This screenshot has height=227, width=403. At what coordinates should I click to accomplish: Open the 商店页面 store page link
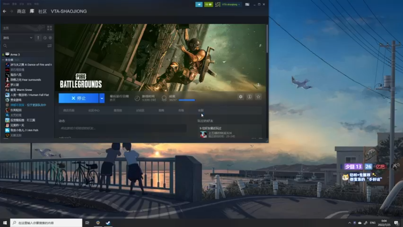(x=69, y=110)
